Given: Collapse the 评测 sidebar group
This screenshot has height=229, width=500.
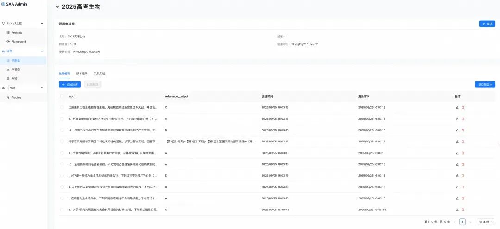Looking at the screenshot, I should [42, 51].
